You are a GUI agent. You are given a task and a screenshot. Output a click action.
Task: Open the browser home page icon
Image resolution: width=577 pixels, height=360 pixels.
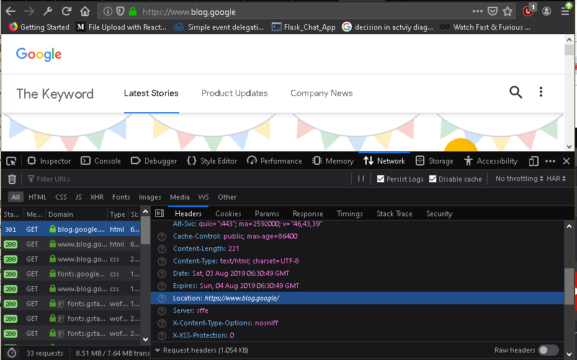point(85,11)
